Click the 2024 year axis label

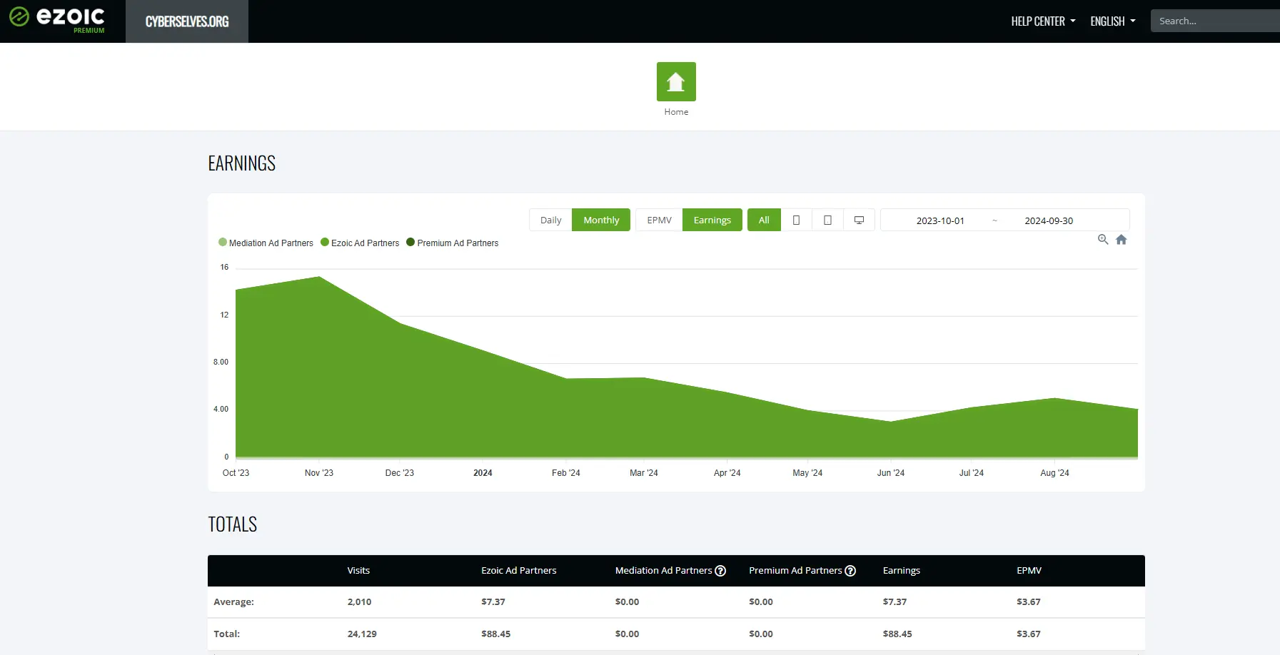[x=483, y=473]
